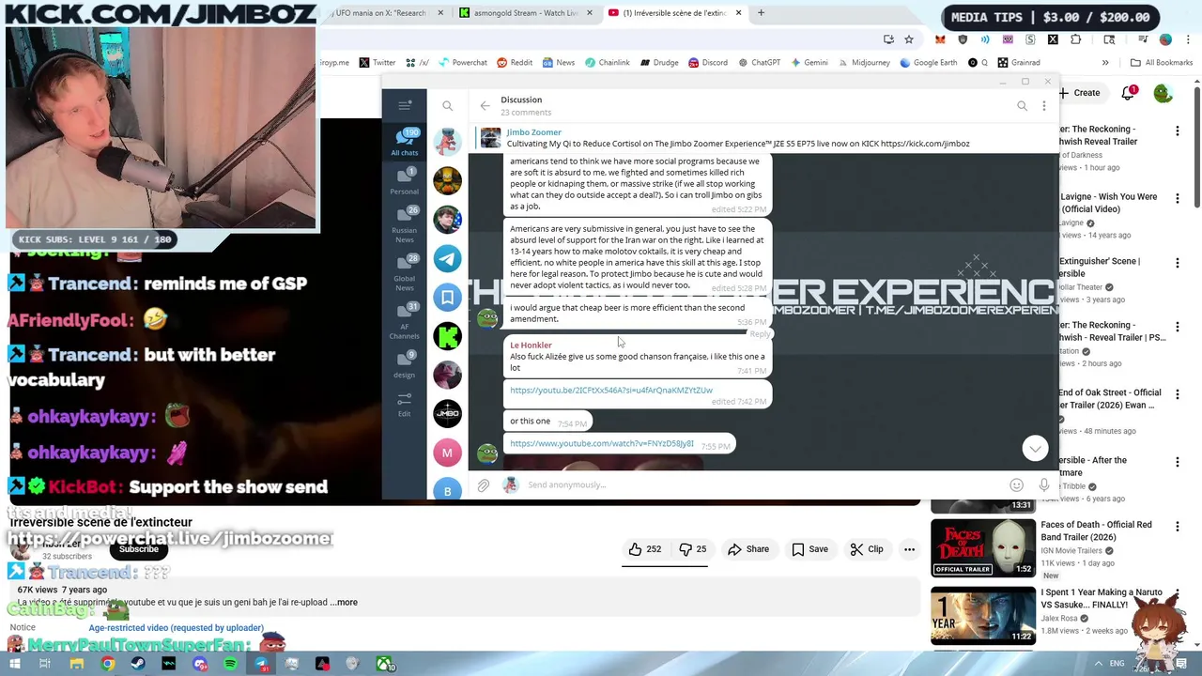1202x676 pixels.
Task: Open the YouTube account avatar menu
Action: pyautogui.click(x=1163, y=93)
